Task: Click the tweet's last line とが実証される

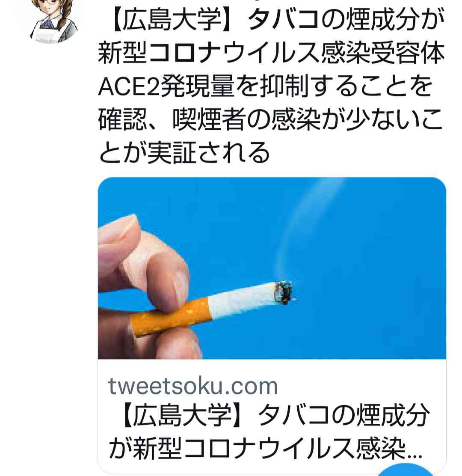Action: point(184,152)
